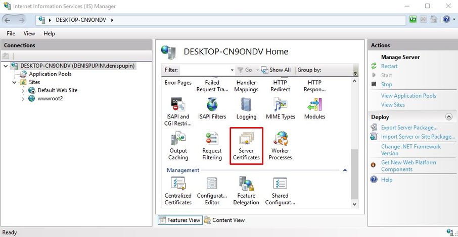
Task: Click the create connection icon in Connections
Action: 6,55
